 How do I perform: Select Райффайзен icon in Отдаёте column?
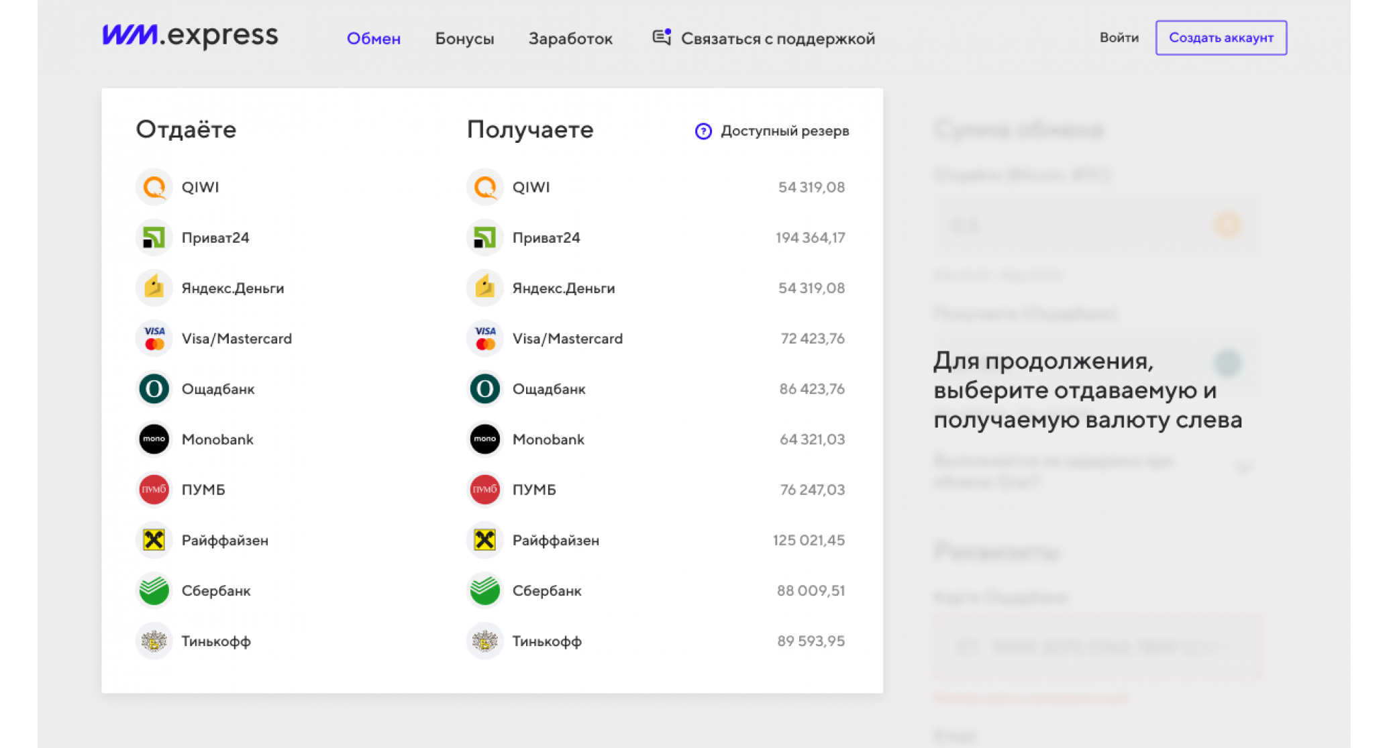coord(154,540)
